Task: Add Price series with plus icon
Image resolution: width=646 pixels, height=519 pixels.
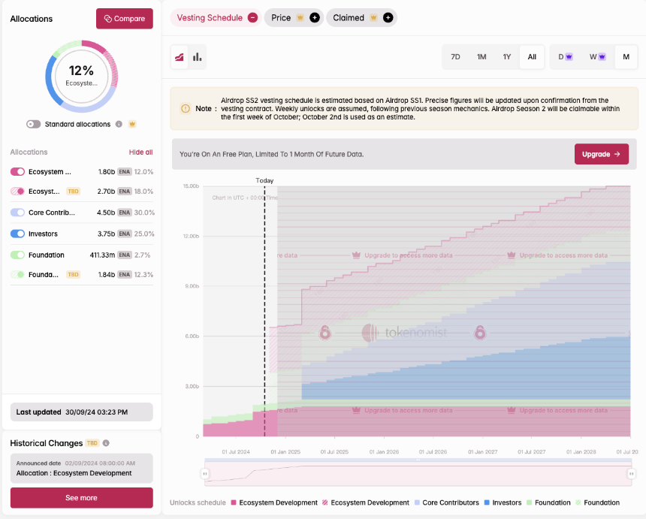Action: pos(315,18)
